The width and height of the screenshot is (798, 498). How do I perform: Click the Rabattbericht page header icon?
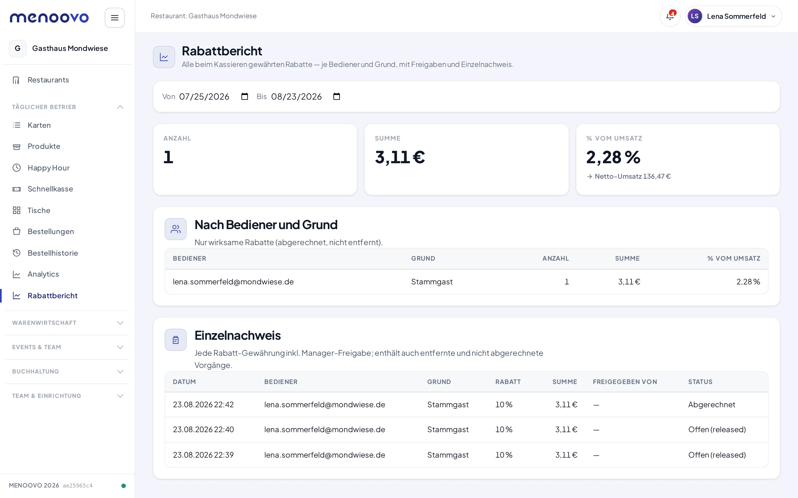(164, 57)
